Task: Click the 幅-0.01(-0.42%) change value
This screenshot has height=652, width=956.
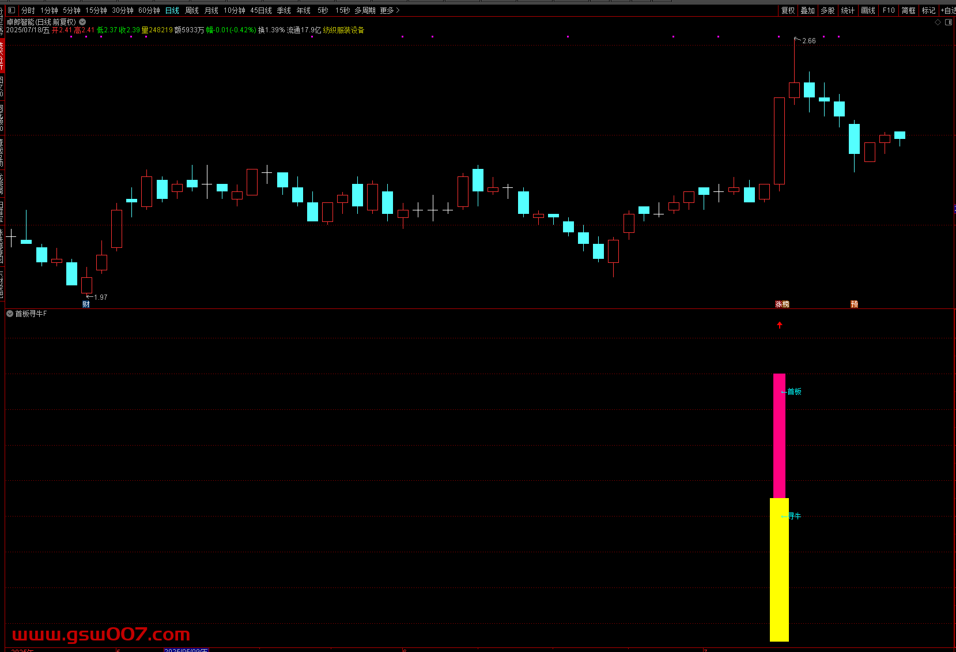Action: (231, 30)
